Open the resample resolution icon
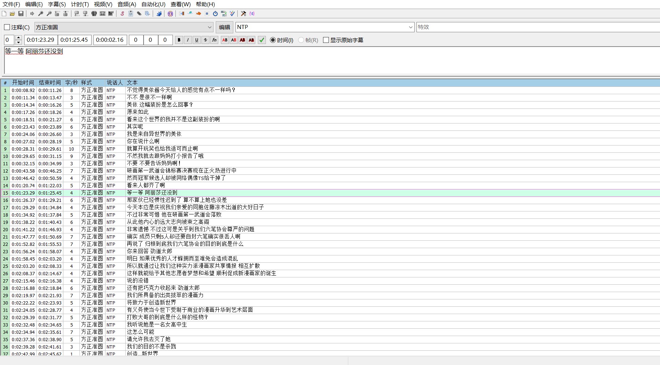 (x=207, y=14)
